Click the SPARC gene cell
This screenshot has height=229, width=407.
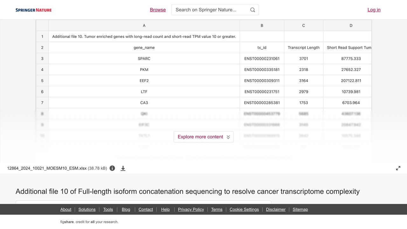(144, 59)
